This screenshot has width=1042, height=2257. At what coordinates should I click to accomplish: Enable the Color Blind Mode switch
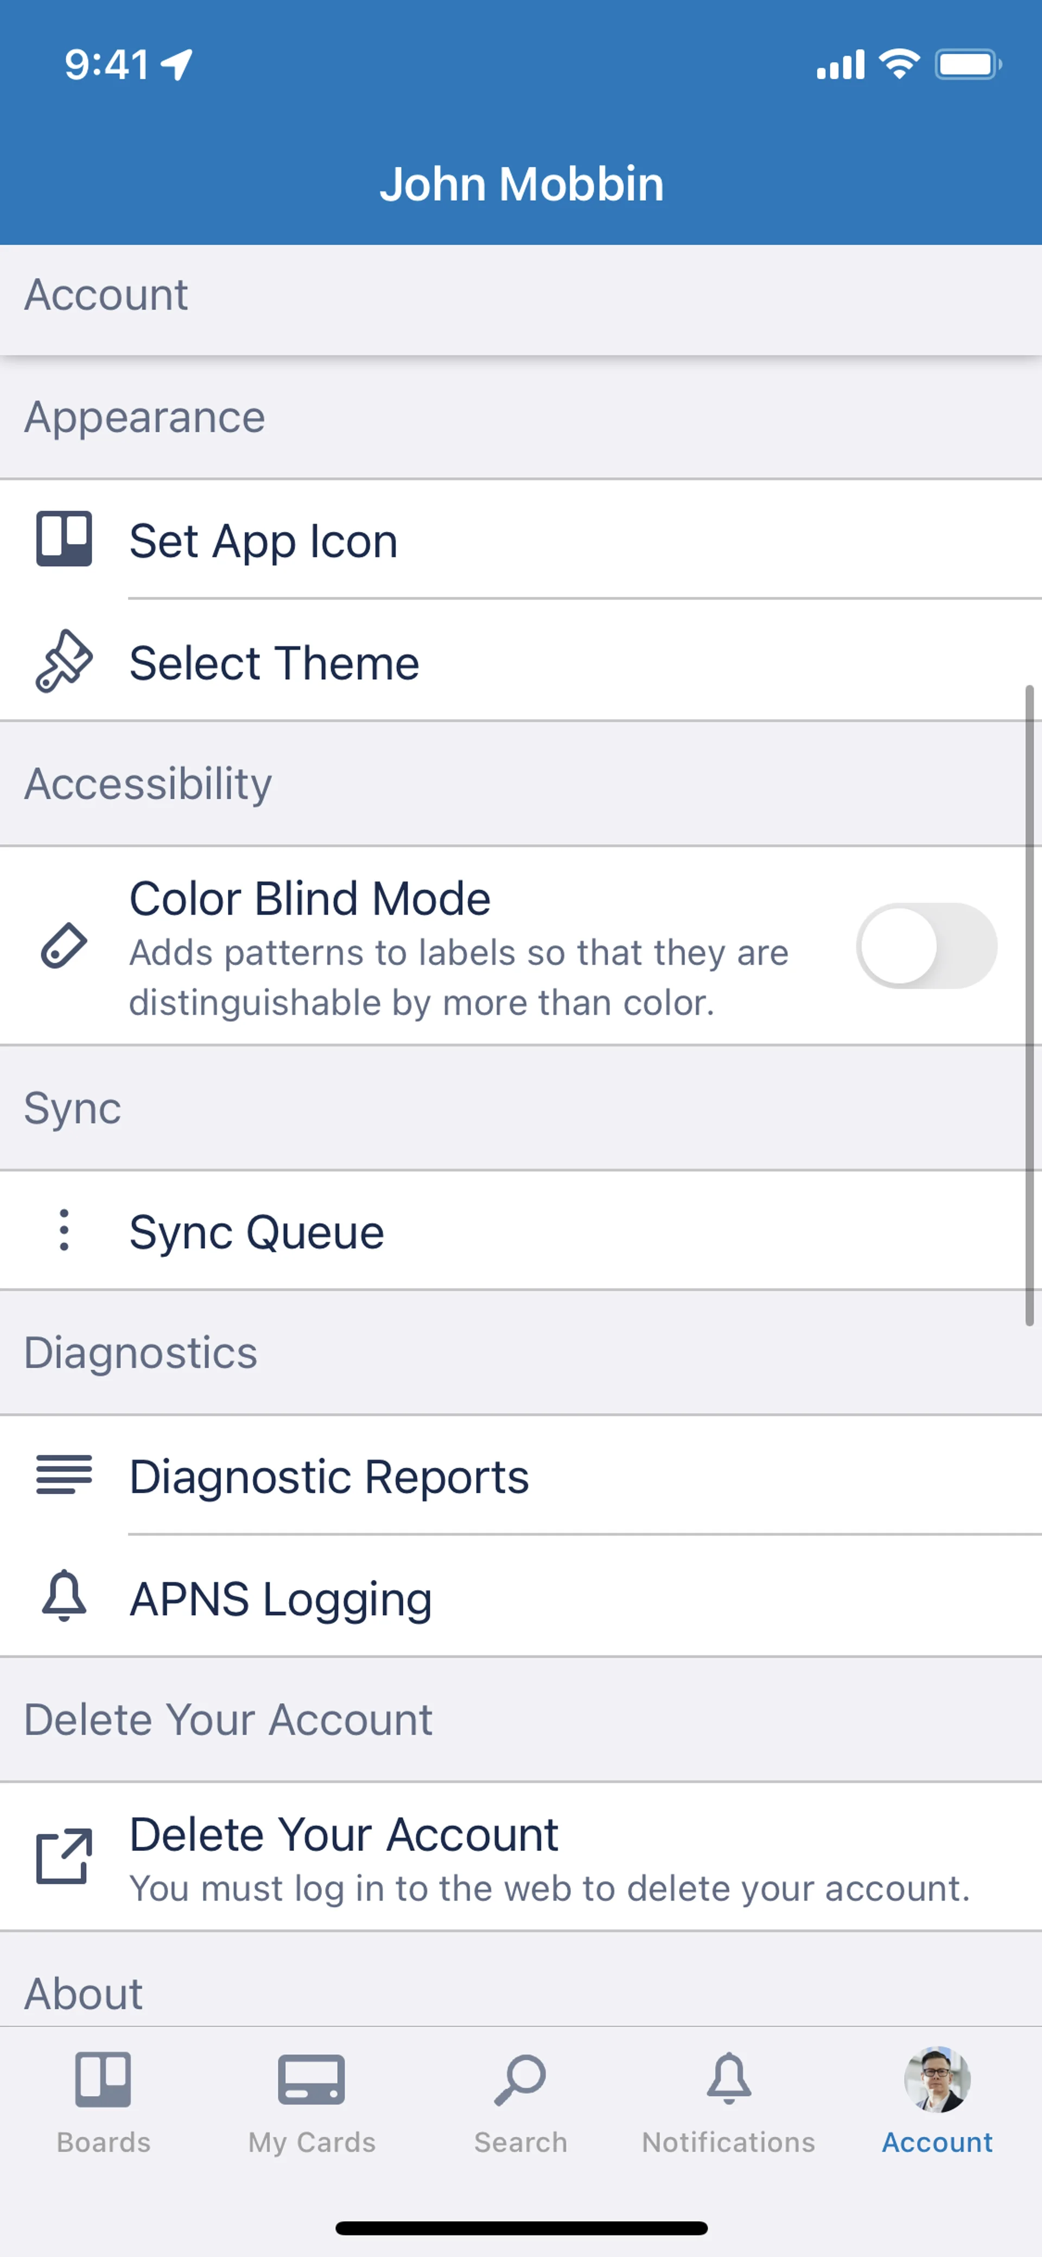(925, 946)
